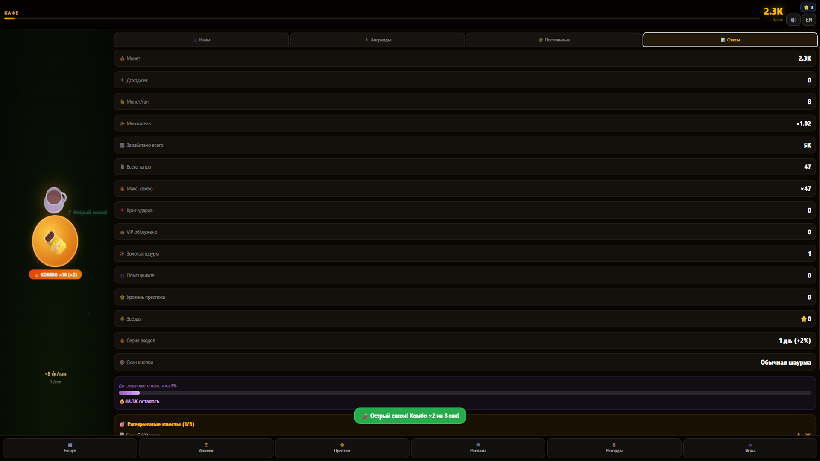Click the target icon beside Ежедневные квесты

coord(122,424)
